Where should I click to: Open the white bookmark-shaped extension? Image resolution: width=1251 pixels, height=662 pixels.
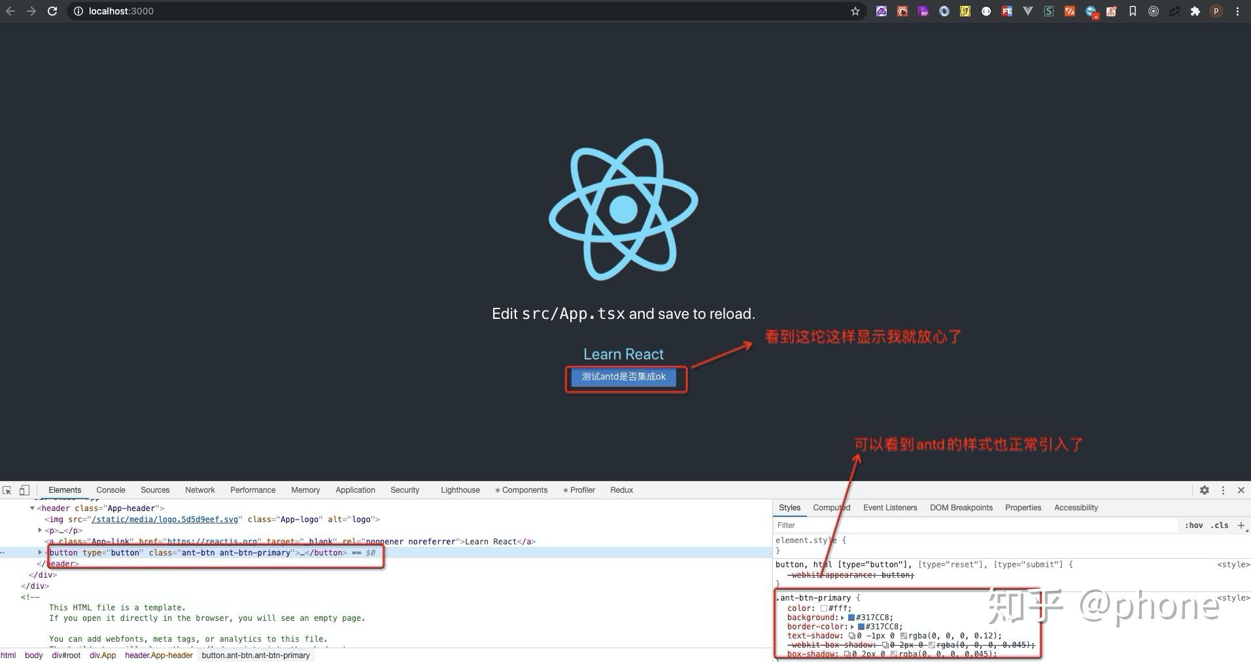pos(1133,11)
